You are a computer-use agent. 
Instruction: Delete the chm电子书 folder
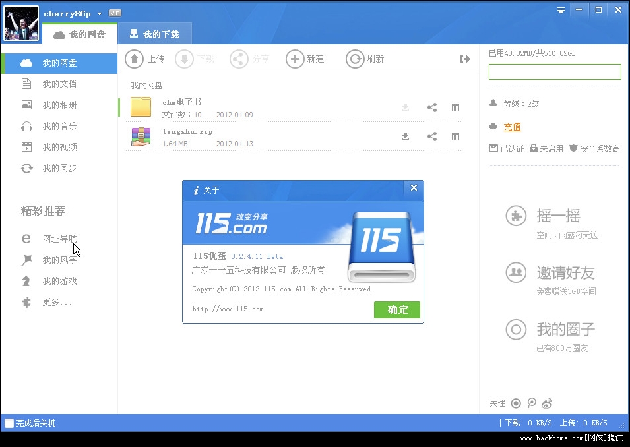pos(455,107)
